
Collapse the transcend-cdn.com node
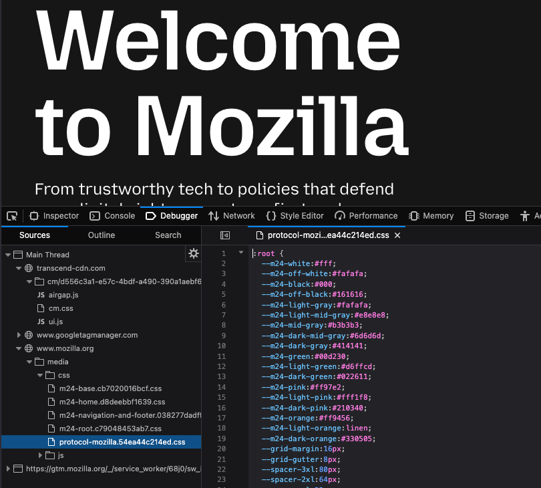19,268
